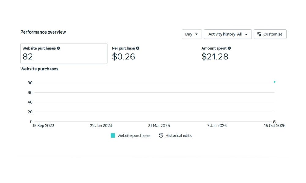306x183 pixels.
Task: Click the 31 Mar 2025 axis label
Action: point(159,126)
